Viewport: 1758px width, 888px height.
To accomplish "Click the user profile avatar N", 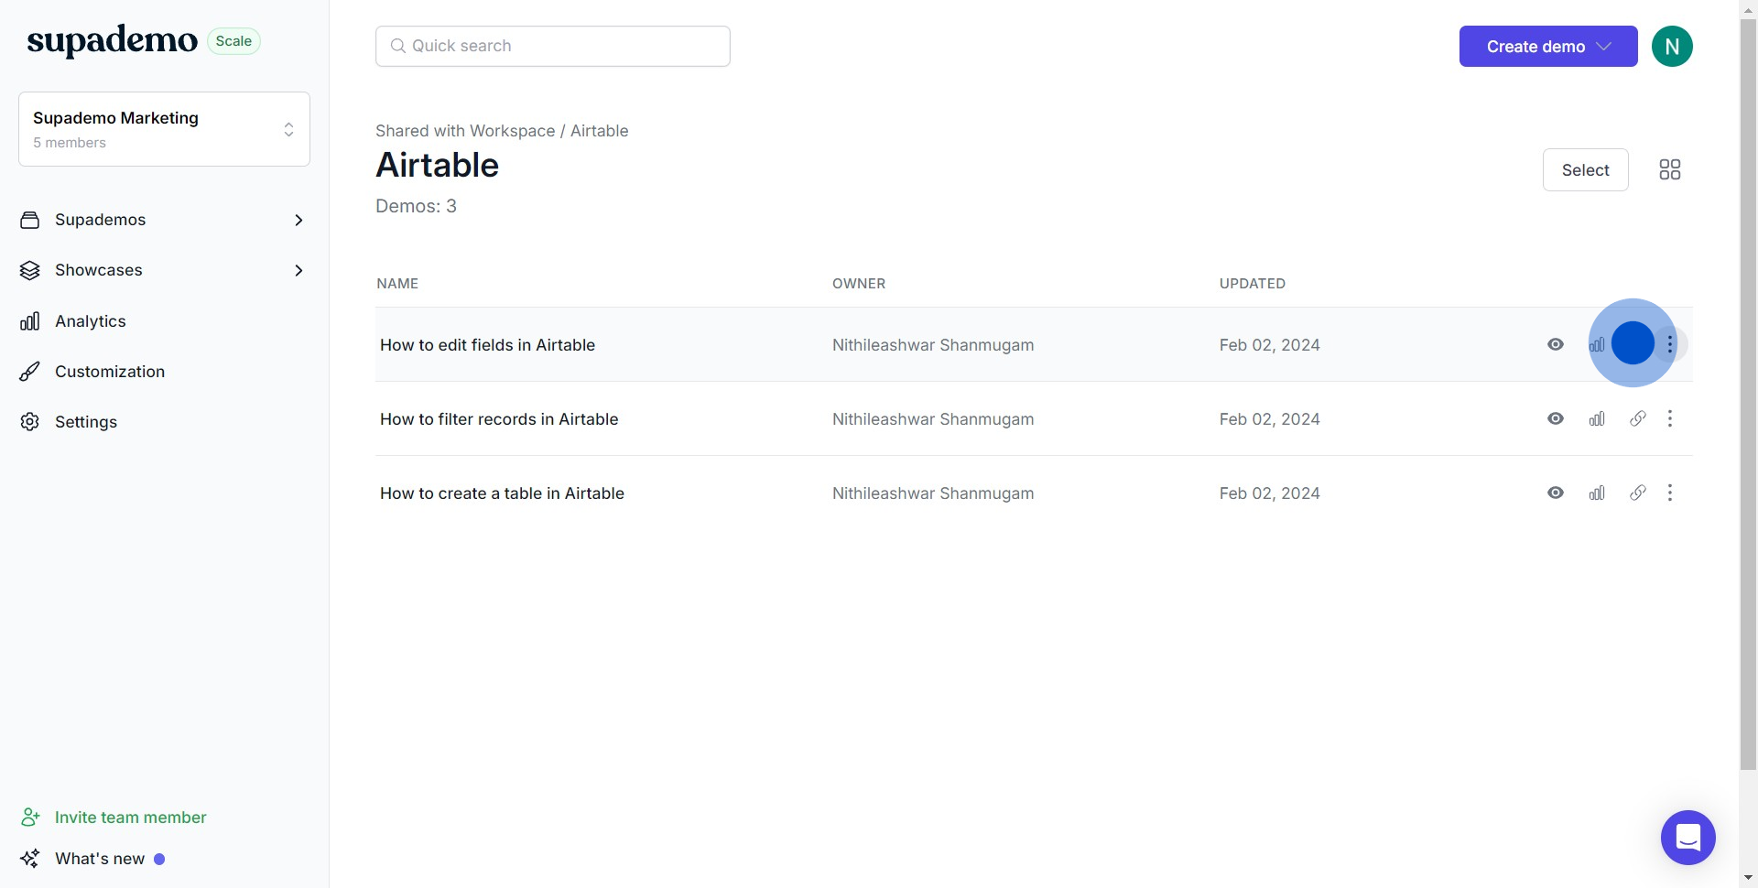I will [x=1672, y=47].
